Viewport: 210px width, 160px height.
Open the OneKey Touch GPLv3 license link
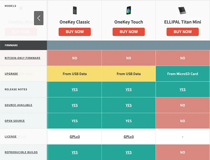click(x=129, y=137)
